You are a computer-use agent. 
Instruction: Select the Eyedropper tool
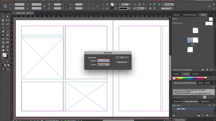pos(7,47)
